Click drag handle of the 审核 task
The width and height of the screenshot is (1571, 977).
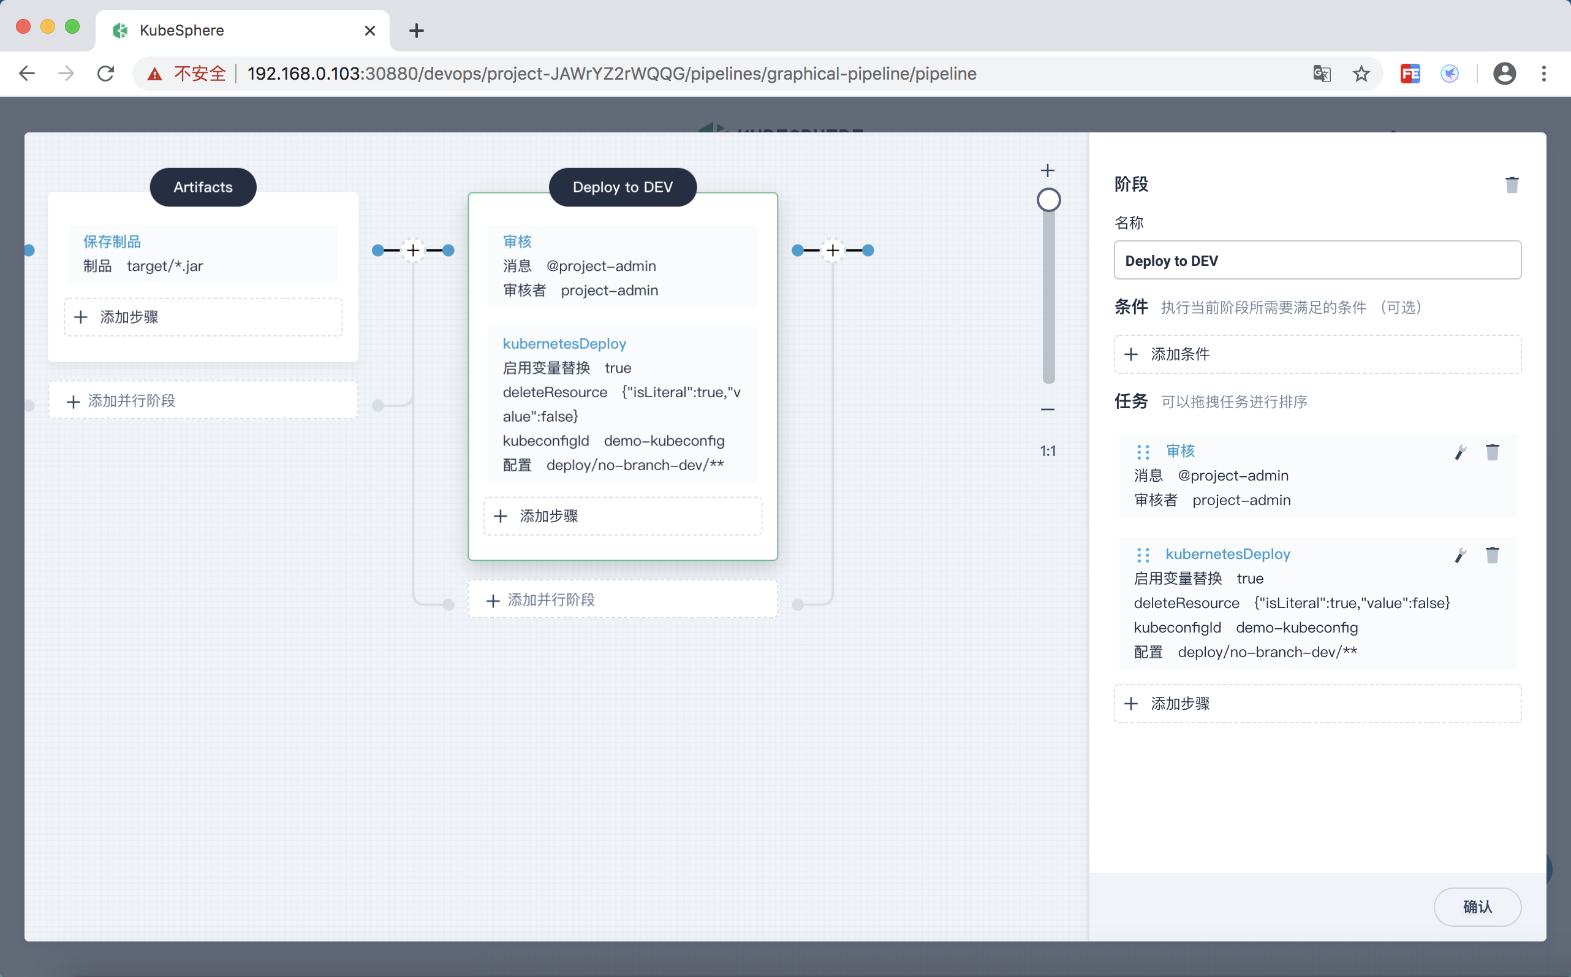point(1143,451)
